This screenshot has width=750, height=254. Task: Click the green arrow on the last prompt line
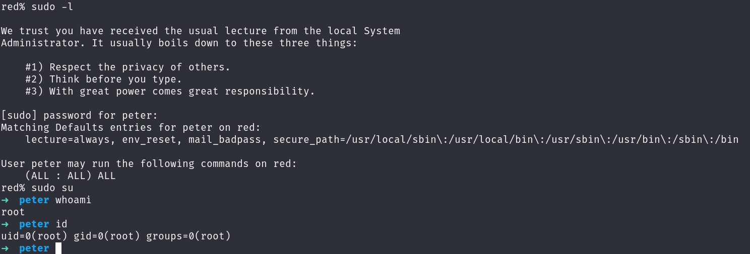point(5,248)
